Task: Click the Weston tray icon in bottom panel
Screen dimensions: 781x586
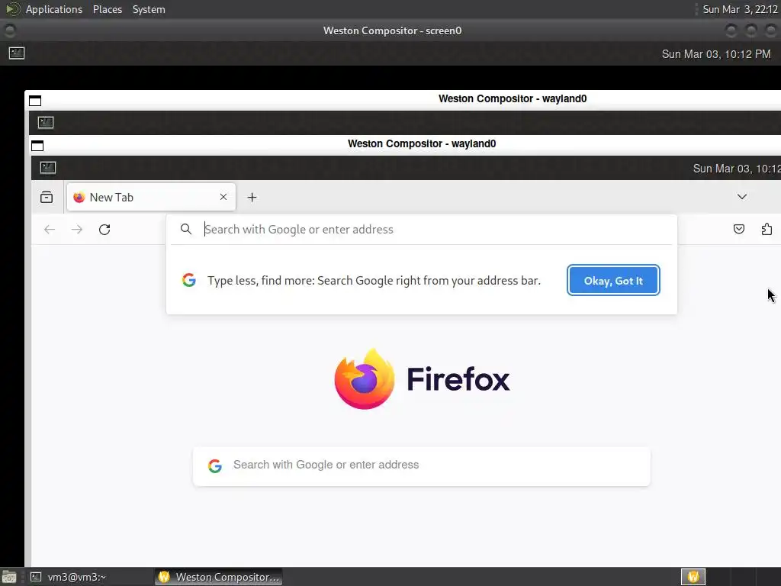Action: pos(693,577)
